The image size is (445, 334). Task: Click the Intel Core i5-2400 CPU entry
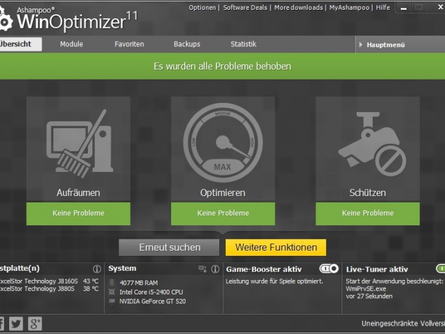tap(152, 292)
